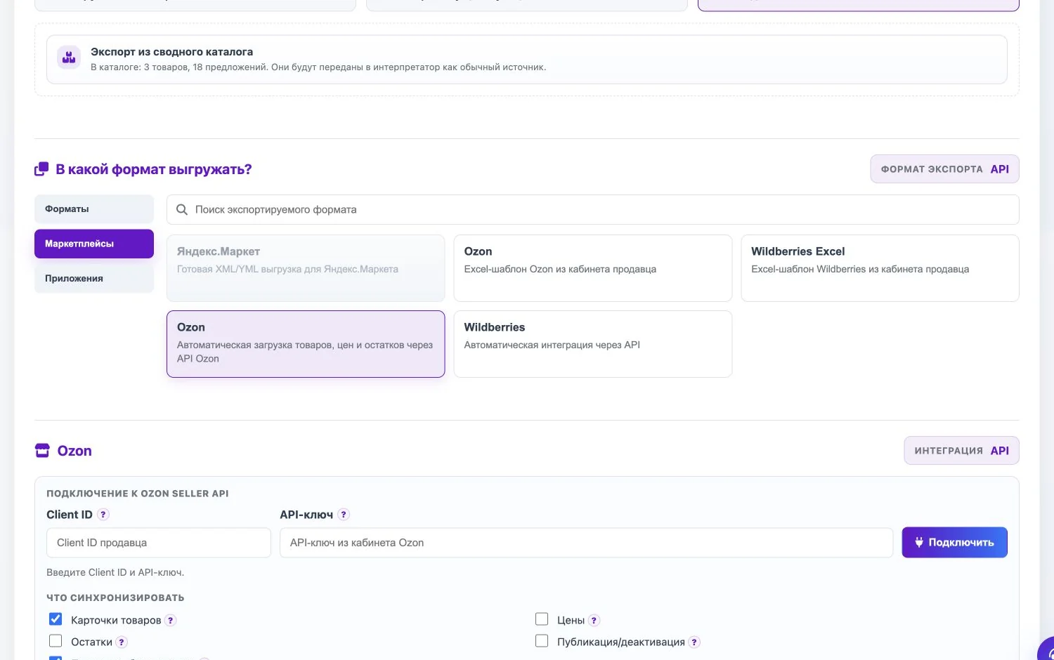The width and height of the screenshot is (1054, 660).
Task: Open the help tooltip for Карточки товаров
Action: (x=171, y=621)
